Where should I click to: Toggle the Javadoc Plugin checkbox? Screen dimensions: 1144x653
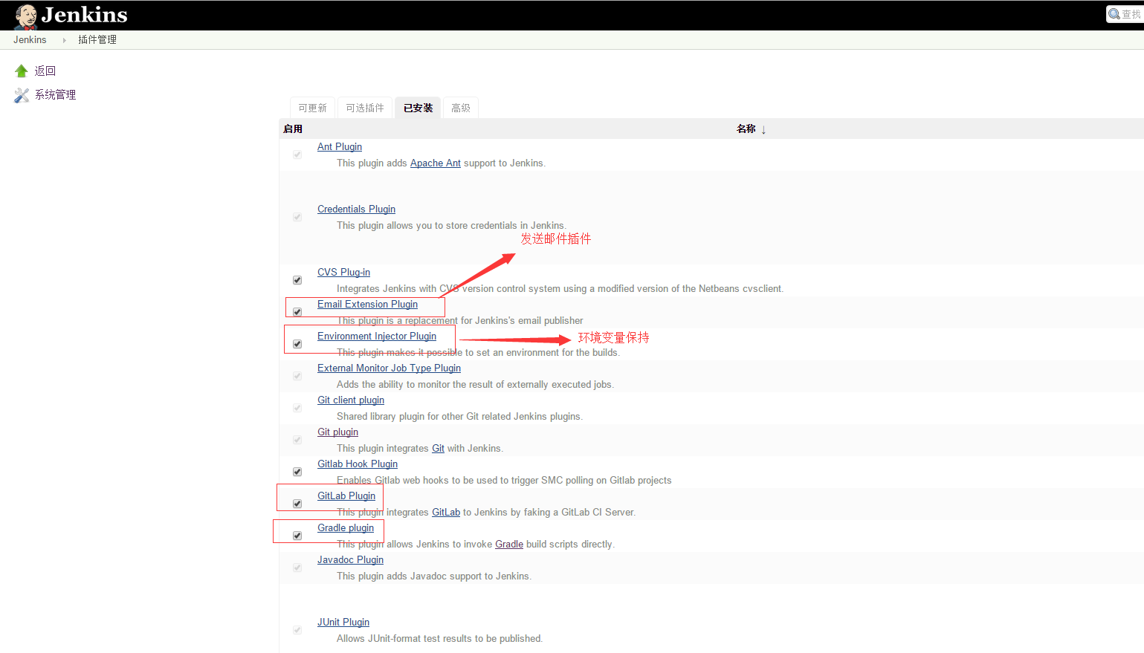point(297,568)
